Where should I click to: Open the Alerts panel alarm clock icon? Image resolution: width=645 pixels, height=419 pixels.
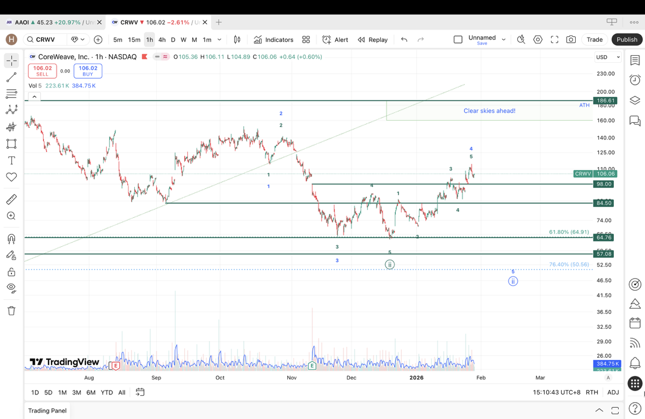click(635, 80)
